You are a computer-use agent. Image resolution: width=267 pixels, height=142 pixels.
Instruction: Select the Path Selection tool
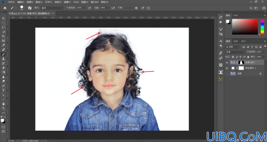tap(3, 95)
